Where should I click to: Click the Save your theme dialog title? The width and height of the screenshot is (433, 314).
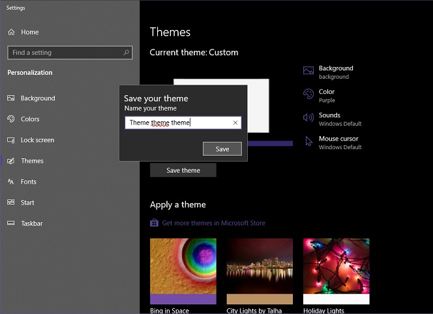click(x=156, y=98)
